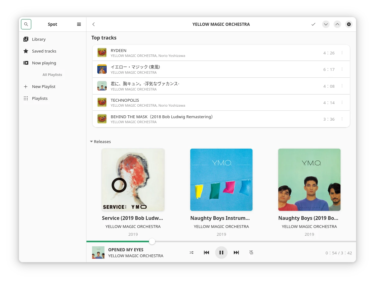Toggle shuffle playback mode
375x283 pixels.
pyautogui.click(x=192, y=253)
